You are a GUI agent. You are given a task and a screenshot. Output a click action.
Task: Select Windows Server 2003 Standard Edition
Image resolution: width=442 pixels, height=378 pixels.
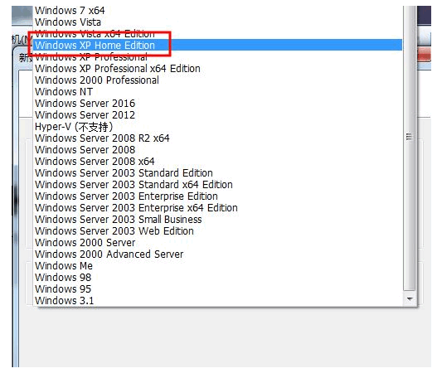point(218,172)
